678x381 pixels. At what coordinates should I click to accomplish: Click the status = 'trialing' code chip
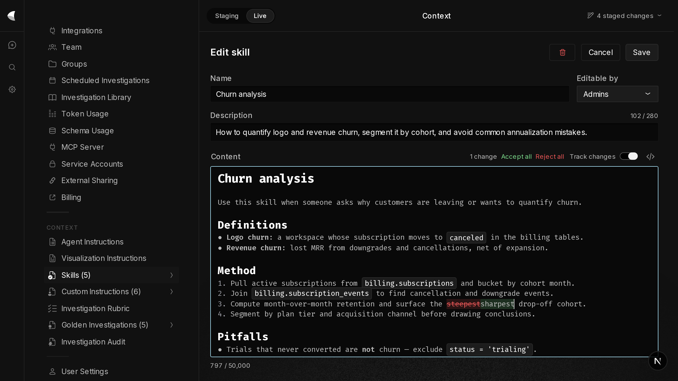[489, 350]
